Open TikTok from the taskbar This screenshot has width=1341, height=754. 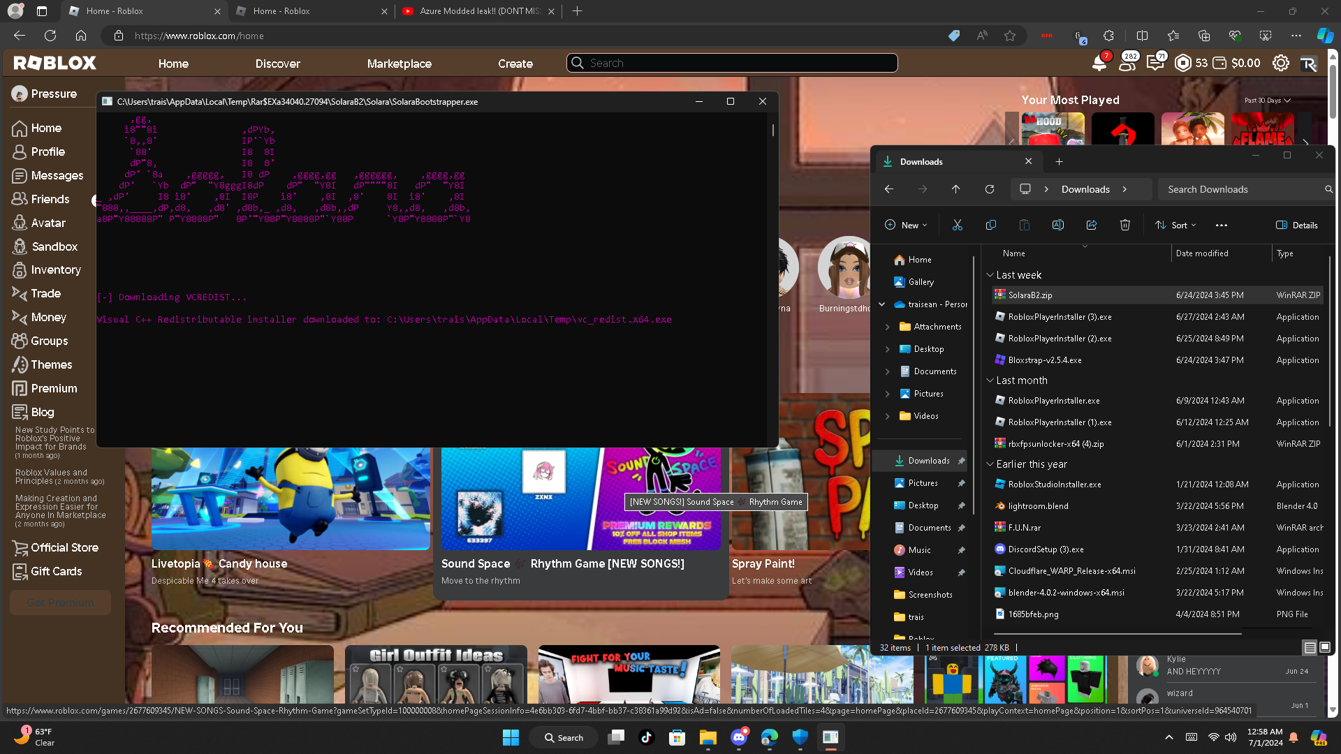click(x=646, y=737)
